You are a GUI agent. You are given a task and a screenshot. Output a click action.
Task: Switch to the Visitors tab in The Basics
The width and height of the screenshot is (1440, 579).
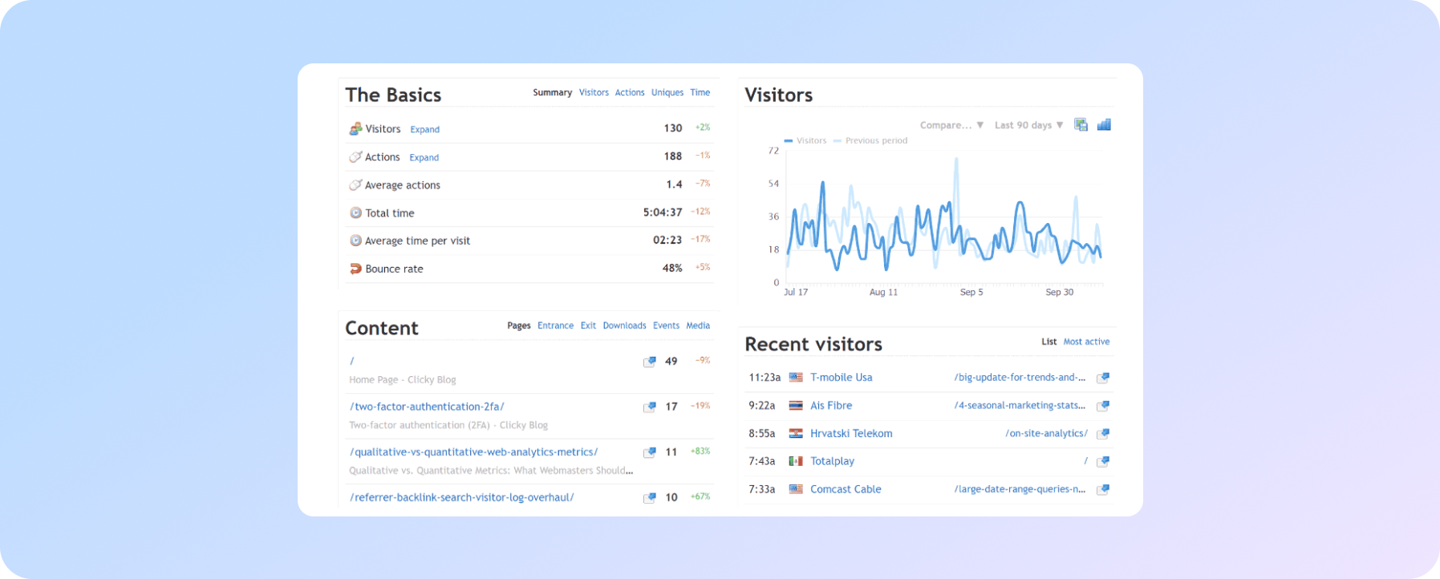[594, 92]
